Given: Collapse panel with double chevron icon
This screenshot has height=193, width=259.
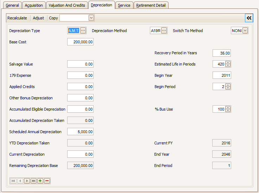Looking at the screenshot, I should coord(249,18).
